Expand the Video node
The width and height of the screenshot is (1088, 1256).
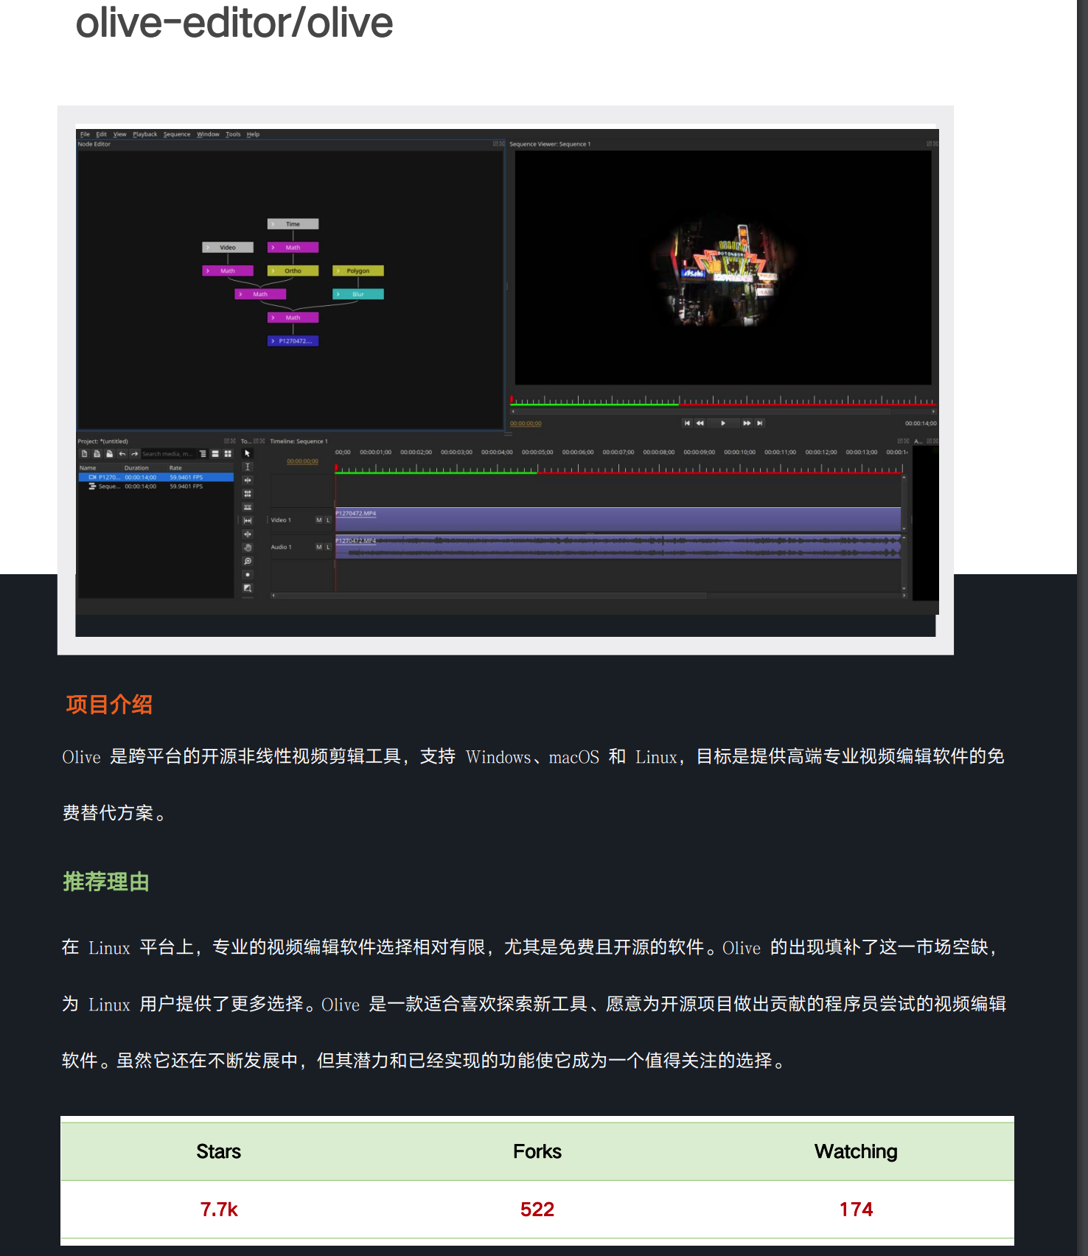tap(208, 248)
